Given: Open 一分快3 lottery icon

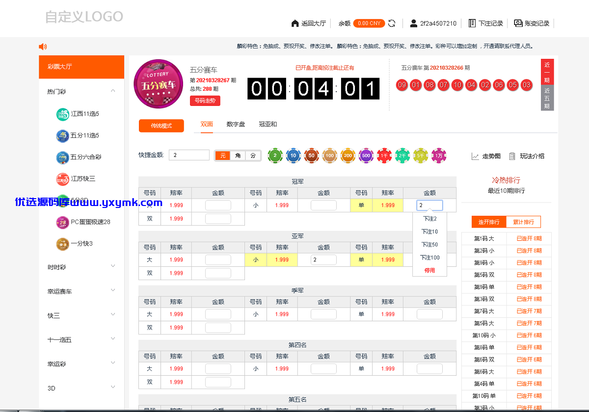Looking at the screenshot, I should click(x=62, y=243).
